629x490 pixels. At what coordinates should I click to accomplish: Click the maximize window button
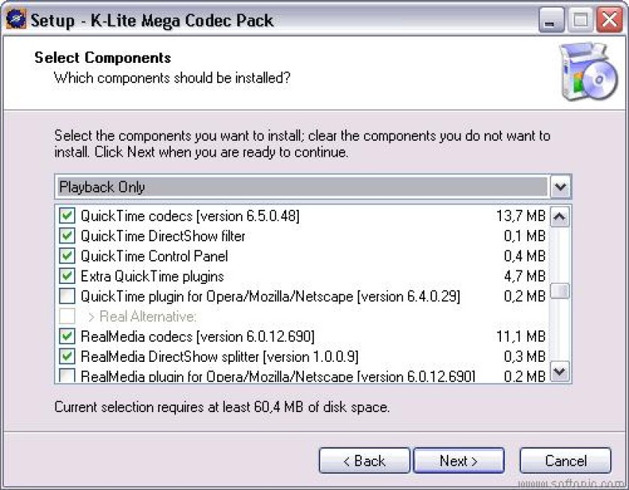(x=580, y=20)
